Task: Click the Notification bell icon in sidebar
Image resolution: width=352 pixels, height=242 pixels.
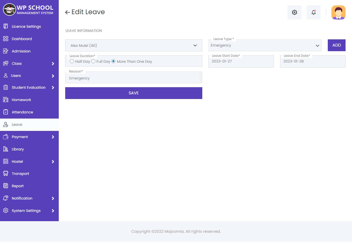Action: click(6, 198)
